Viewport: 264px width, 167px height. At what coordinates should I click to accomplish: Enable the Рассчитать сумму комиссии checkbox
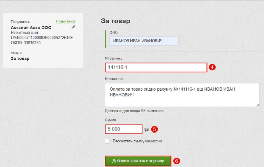(107, 141)
